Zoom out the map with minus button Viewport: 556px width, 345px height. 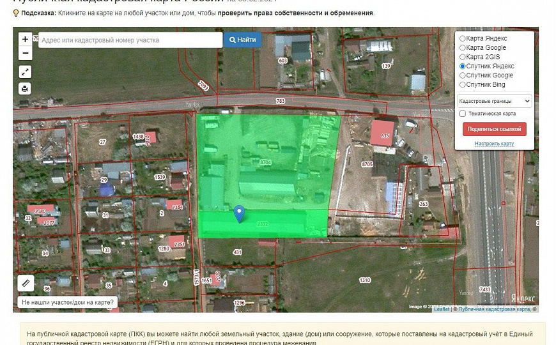(25, 54)
